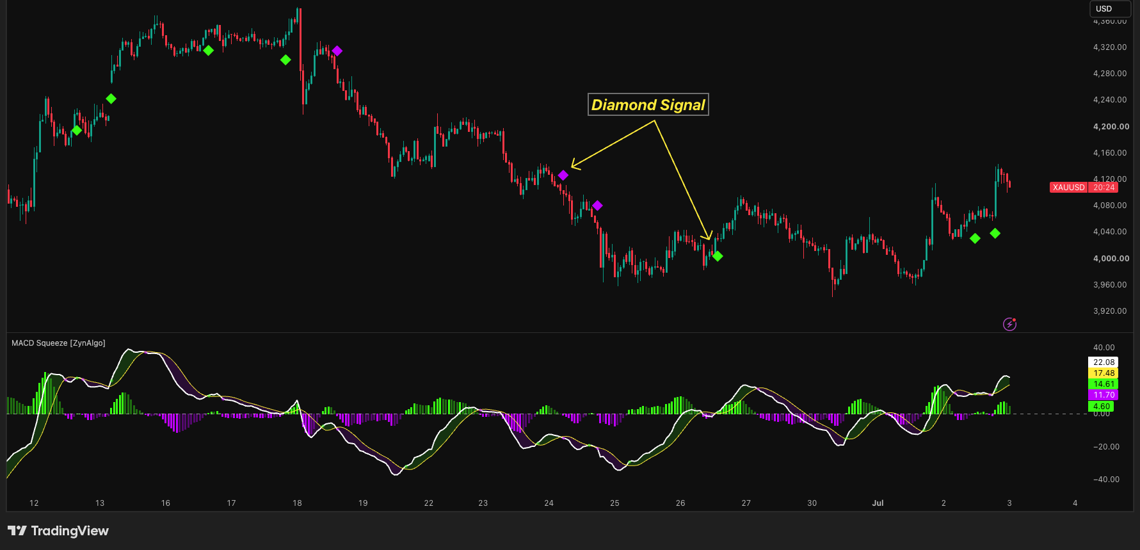Open the USD currency selector
Screen dimensions: 1140x550
pos(1110,9)
